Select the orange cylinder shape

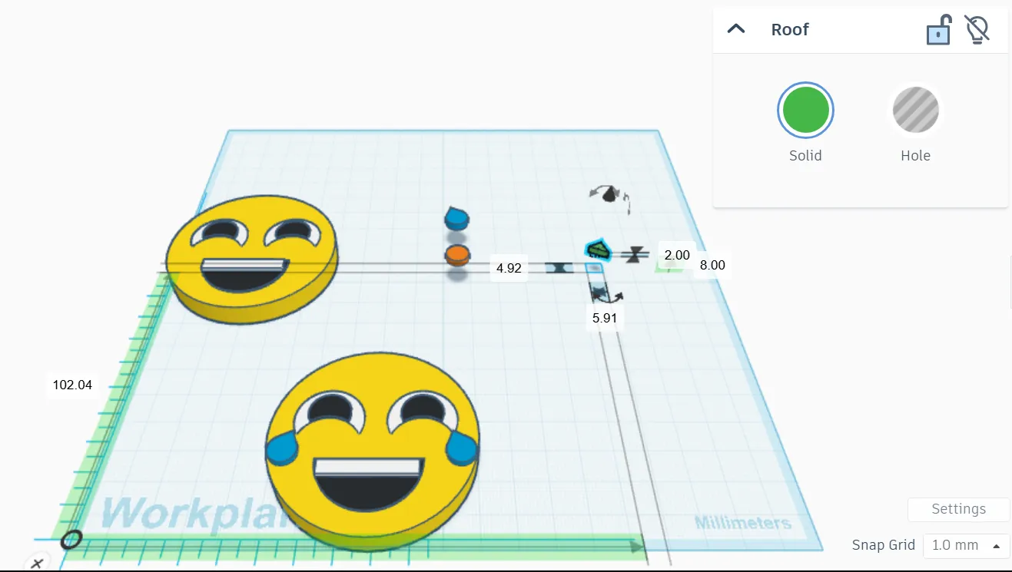456,254
